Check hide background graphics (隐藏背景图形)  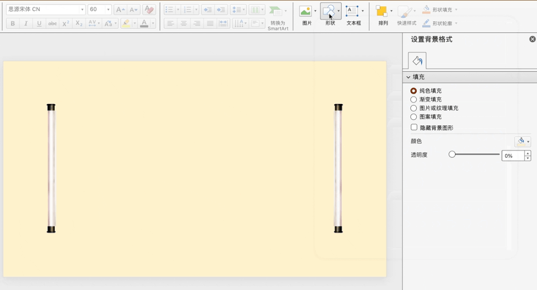[414, 127]
